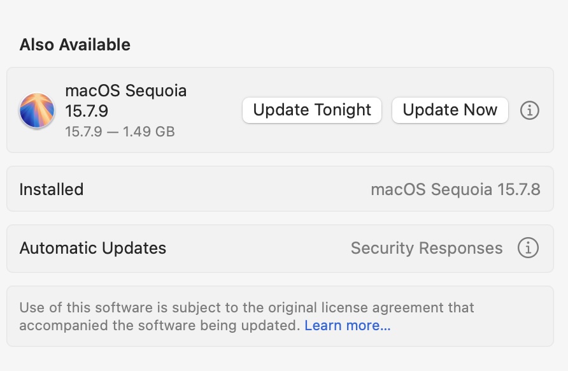Open Automatic Updates info circle icon
568x371 pixels.
click(x=528, y=248)
